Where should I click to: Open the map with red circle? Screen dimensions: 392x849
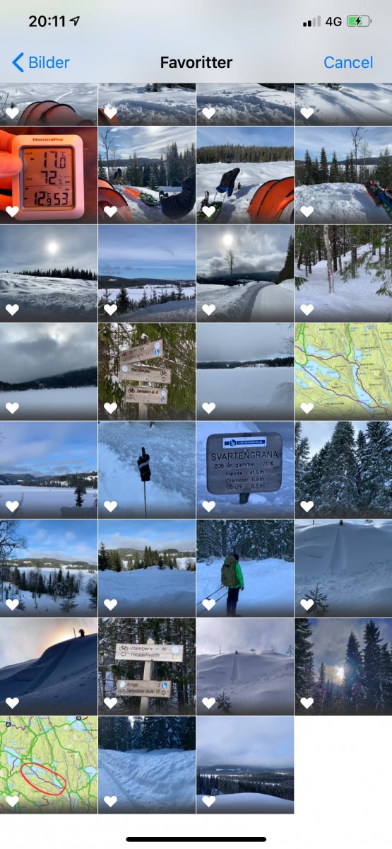tap(49, 765)
